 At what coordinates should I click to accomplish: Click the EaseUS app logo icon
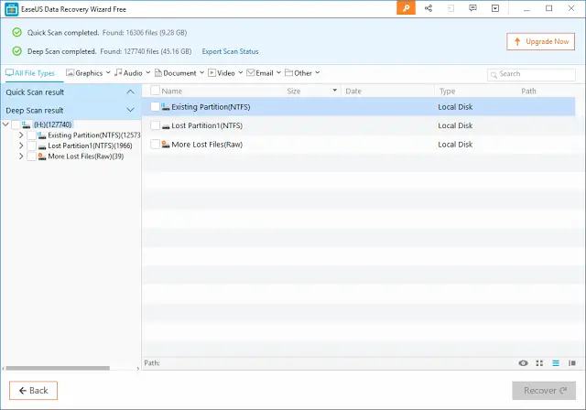(x=11, y=9)
